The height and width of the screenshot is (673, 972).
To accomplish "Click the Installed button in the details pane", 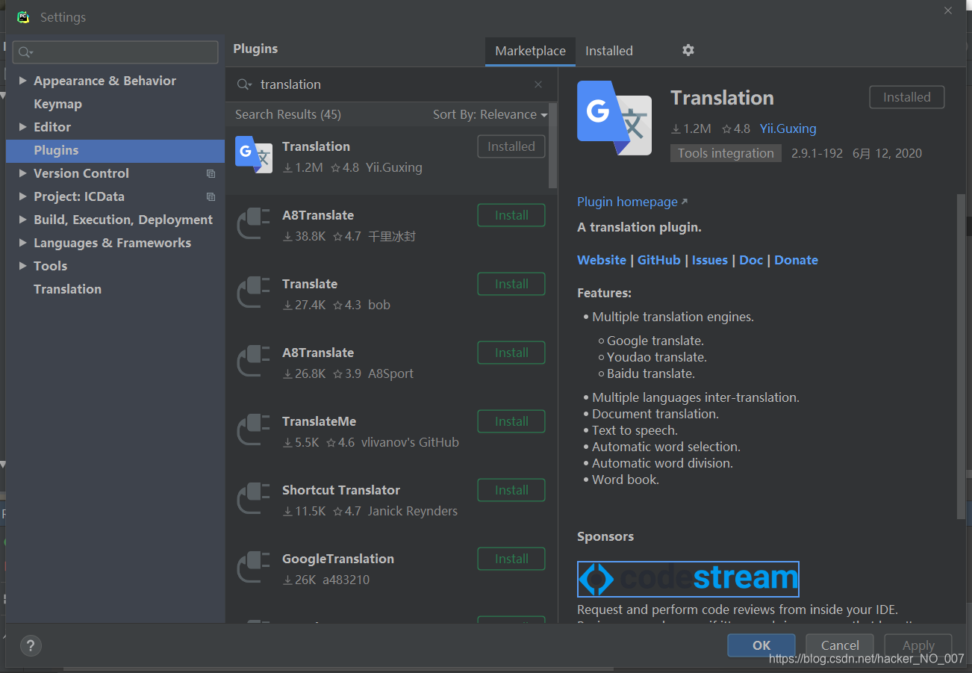I will tap(907, 97).
